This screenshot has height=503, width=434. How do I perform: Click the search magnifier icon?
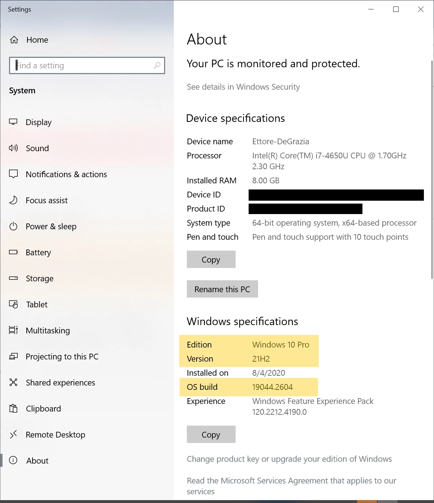click(157, 65)
